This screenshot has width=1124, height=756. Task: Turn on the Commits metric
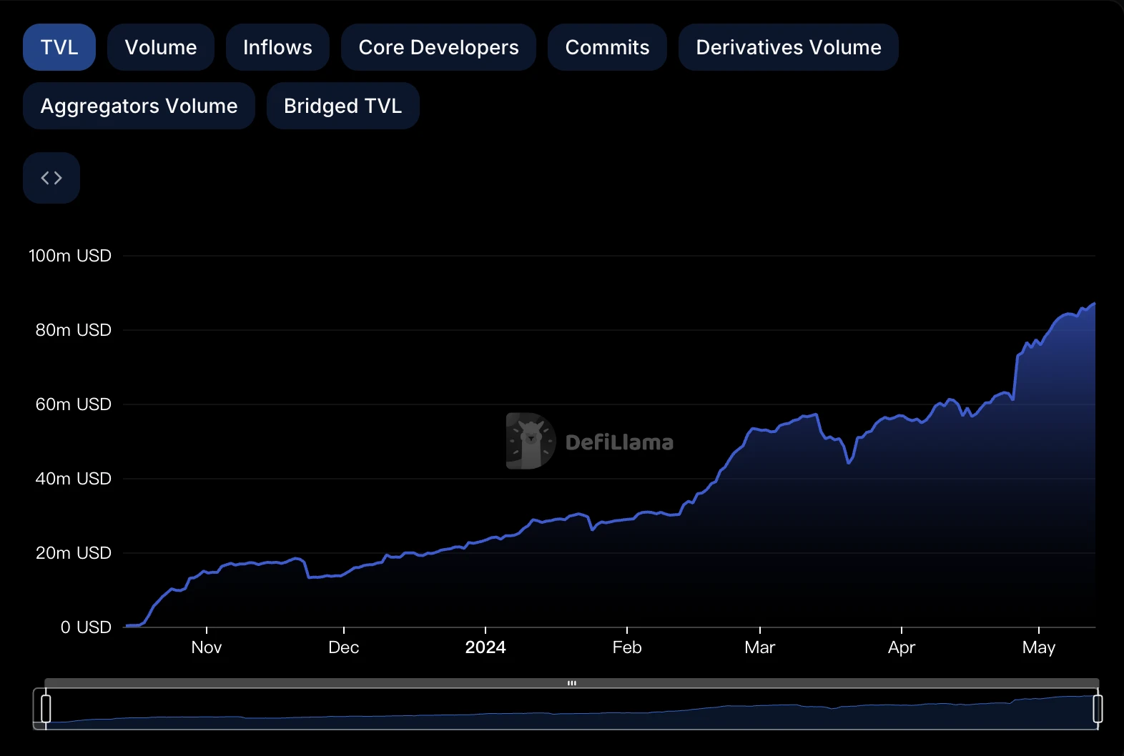(x=607, y=47)
